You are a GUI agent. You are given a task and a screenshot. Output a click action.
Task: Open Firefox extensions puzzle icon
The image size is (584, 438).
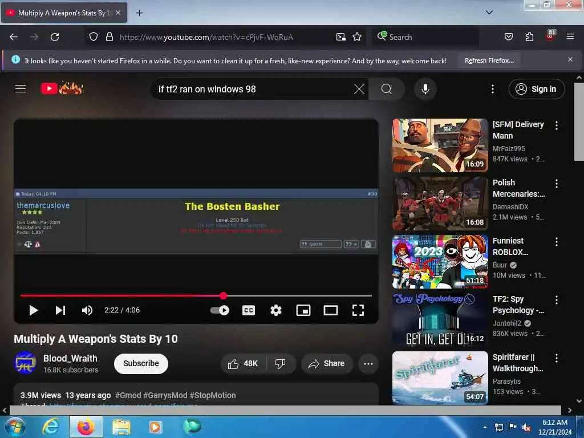(x=529, y=37)
